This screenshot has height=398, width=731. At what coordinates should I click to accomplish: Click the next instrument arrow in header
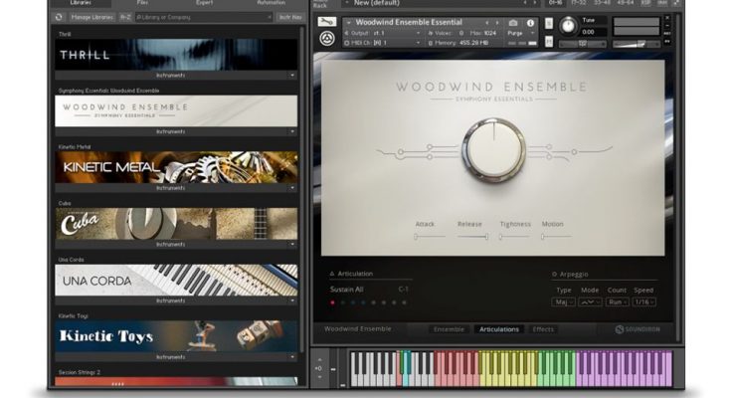(498, 22)
